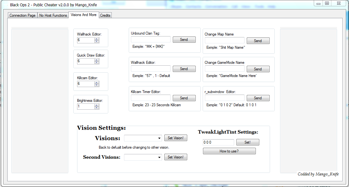Increase the Brightness Editor value
The image size is (349, 187).
click(x=96, y=105)
